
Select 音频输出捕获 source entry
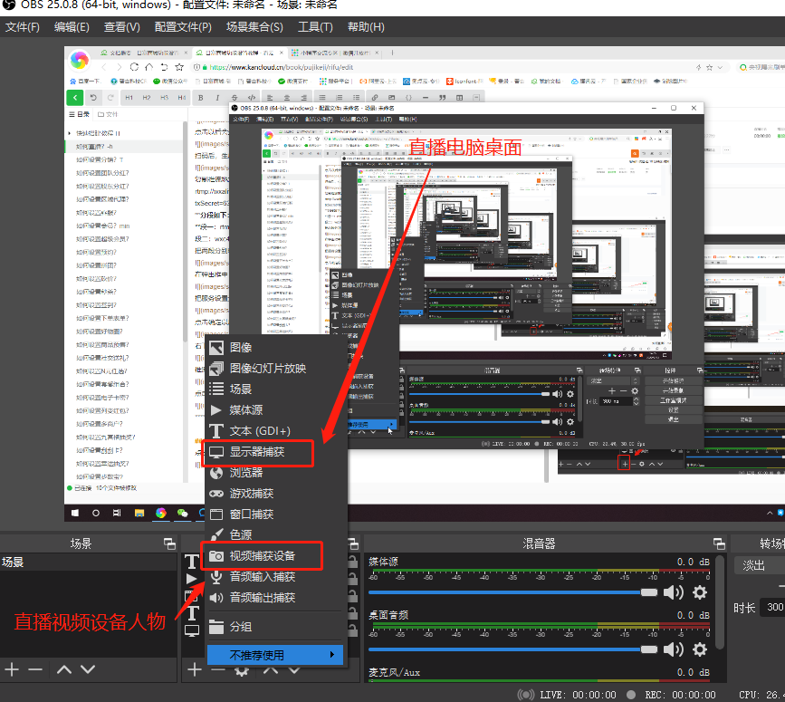click(x=276, y=598)
